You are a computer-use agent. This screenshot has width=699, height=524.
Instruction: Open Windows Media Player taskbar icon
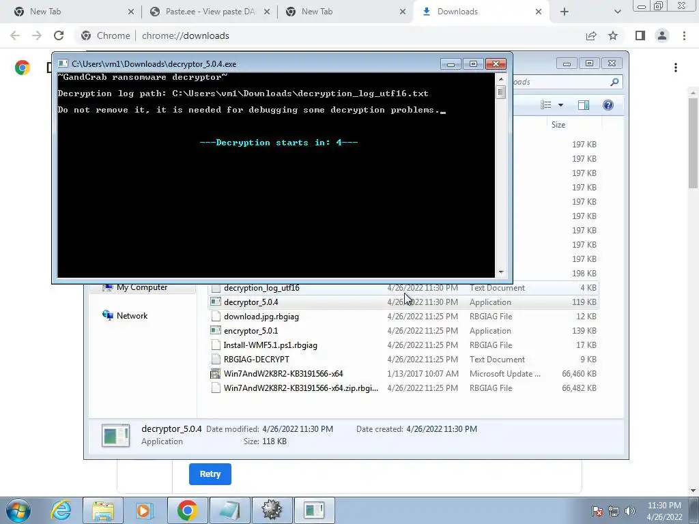click(x=145, y=510)
